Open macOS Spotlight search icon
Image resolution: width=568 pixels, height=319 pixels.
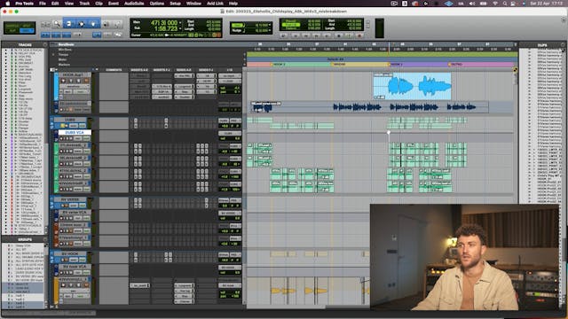tap(505, 4)
